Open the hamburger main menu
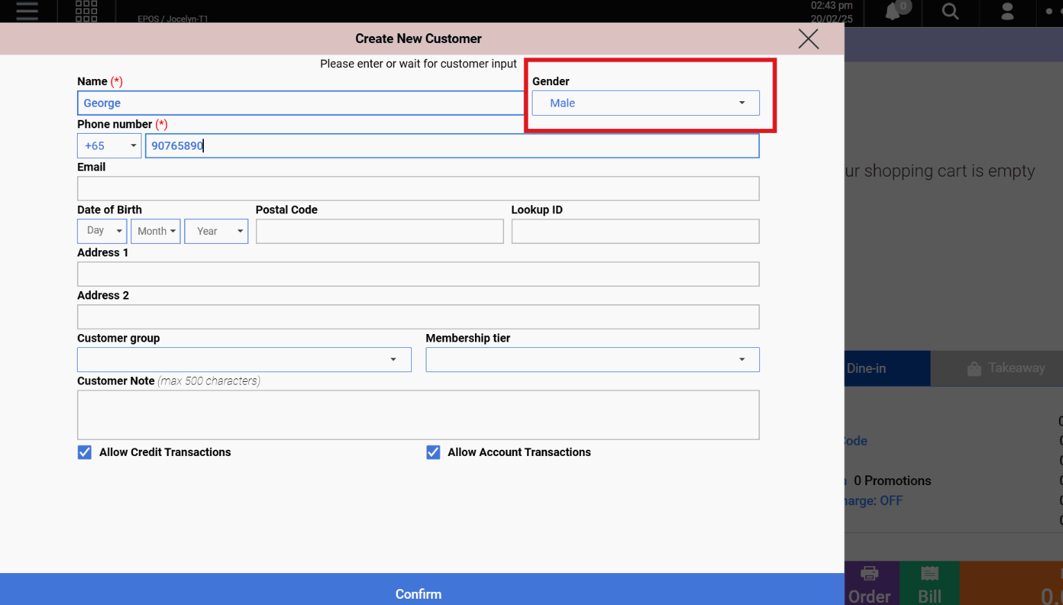Screen dimensions: 1063x605 click(27, 11)
